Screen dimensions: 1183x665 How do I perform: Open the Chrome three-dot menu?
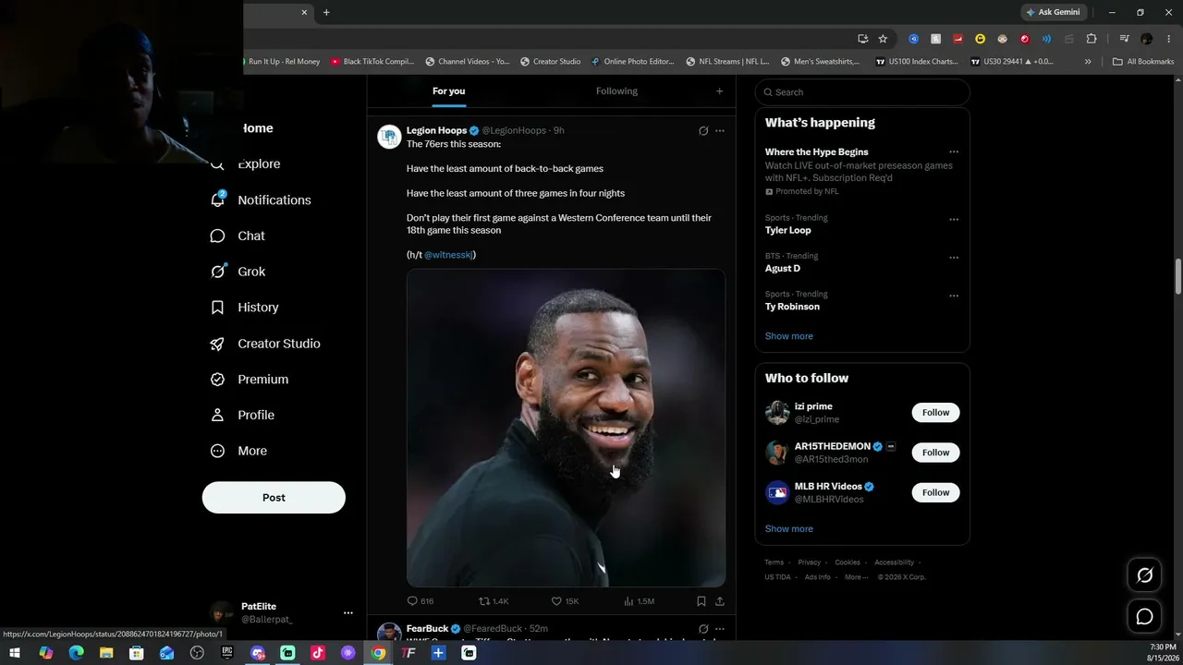pyautogui.click(x=1167, y=39)
